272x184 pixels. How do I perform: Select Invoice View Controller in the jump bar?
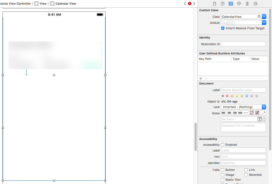pyautogui.click(x=15, y=4)
